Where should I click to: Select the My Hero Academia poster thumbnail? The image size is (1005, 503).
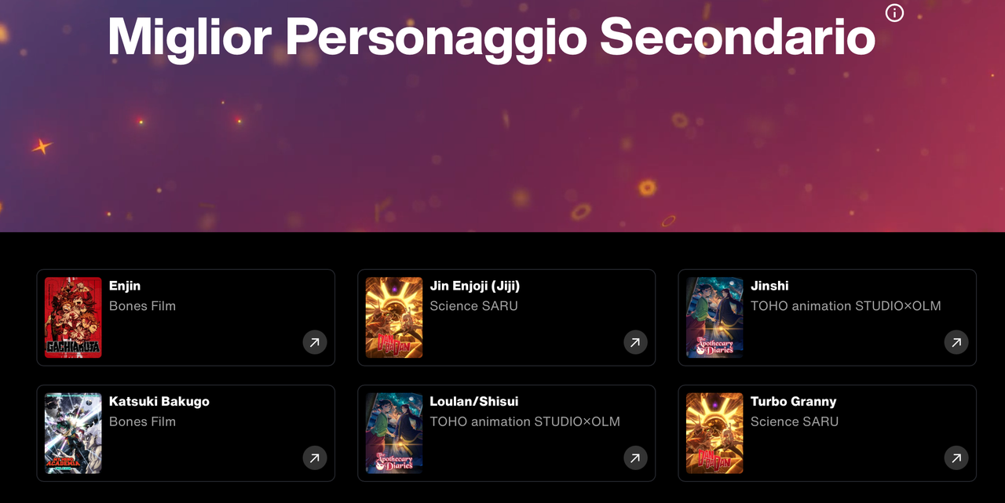click(73, 433)
